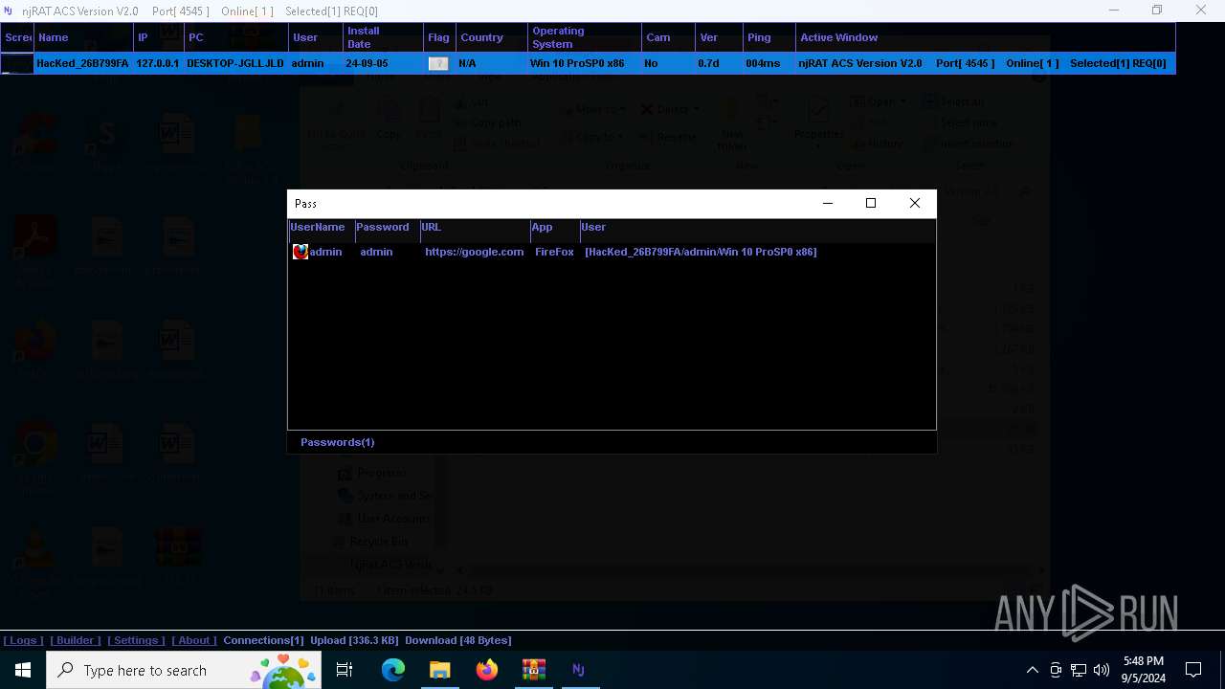The width and height of the screenshot is (1225, 689).
Task: Click the App column header in Pass window
Action: point(554,228)
